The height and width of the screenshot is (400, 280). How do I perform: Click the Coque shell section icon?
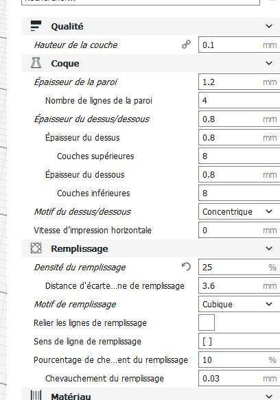36,63
